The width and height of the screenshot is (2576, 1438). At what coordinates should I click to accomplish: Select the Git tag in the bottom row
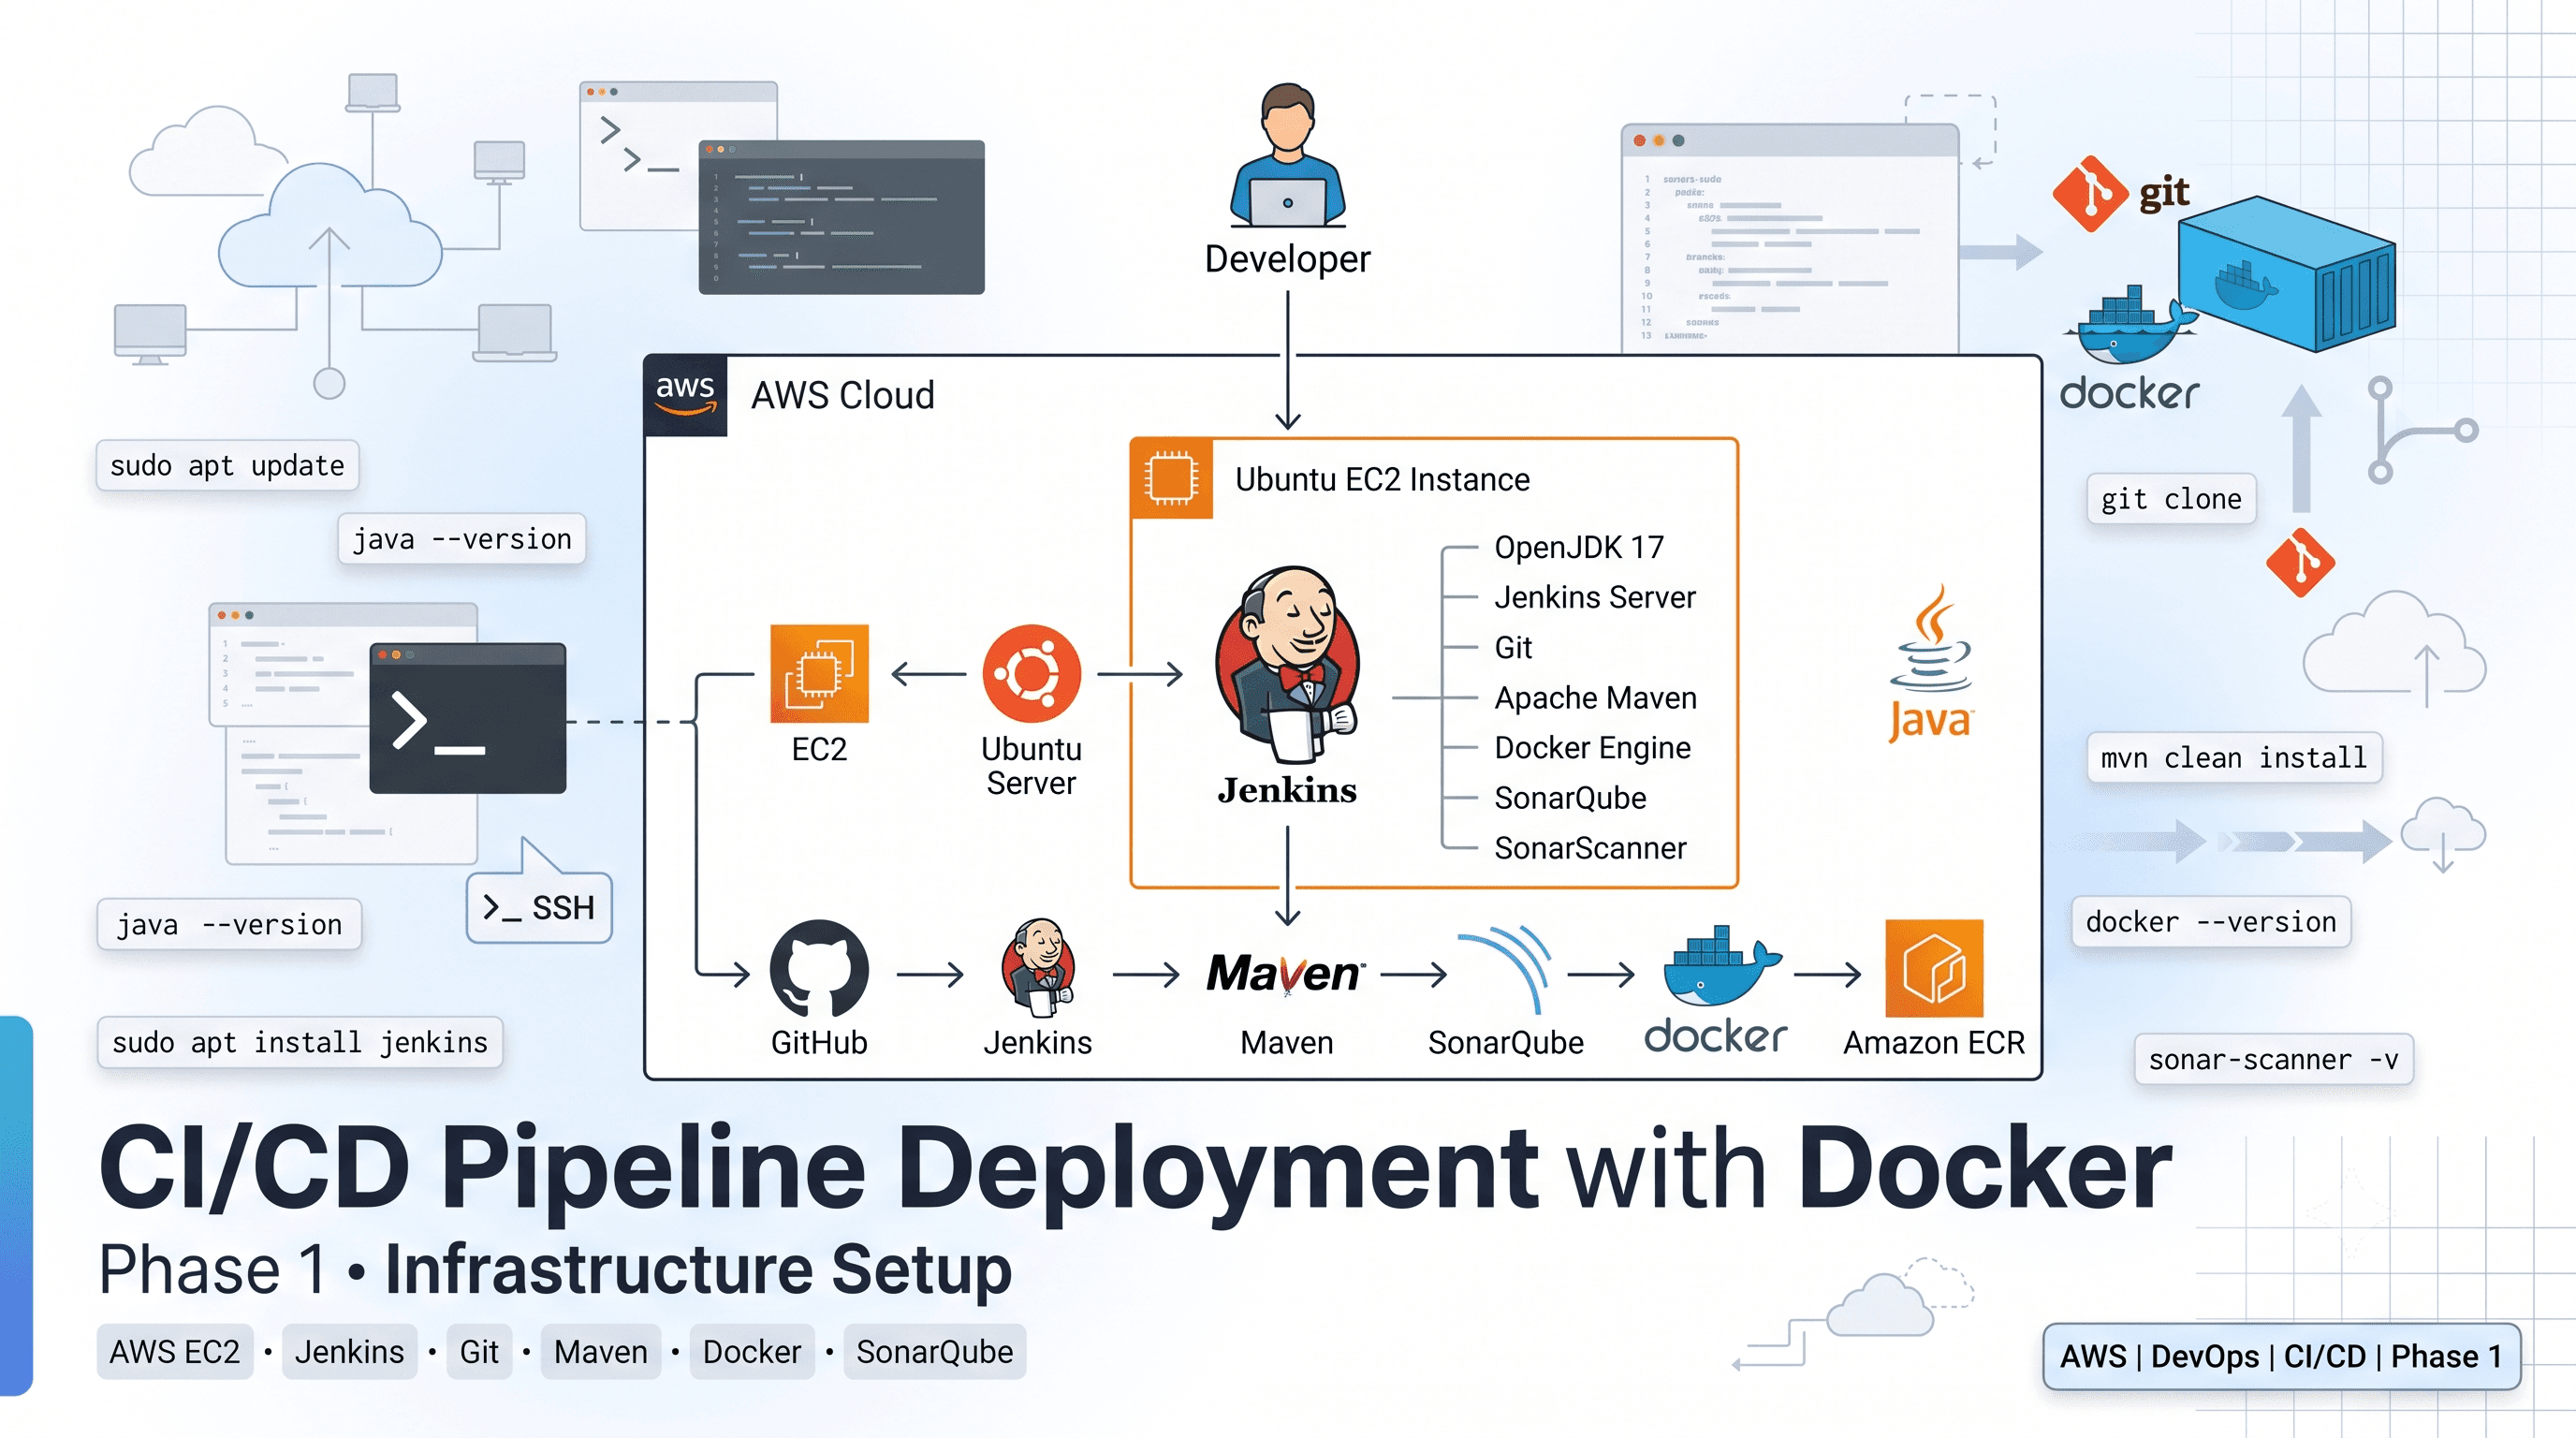click(x=479, y=1352)
